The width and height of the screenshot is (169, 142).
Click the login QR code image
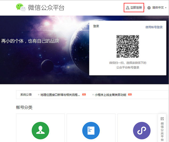tap(127, 46)
